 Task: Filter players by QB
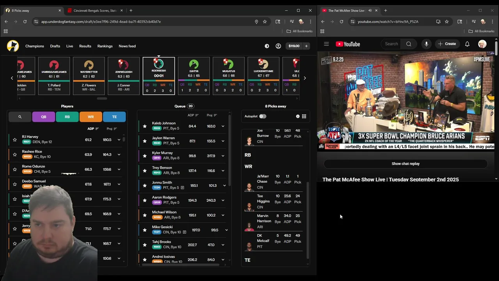(x=44, y=117)
